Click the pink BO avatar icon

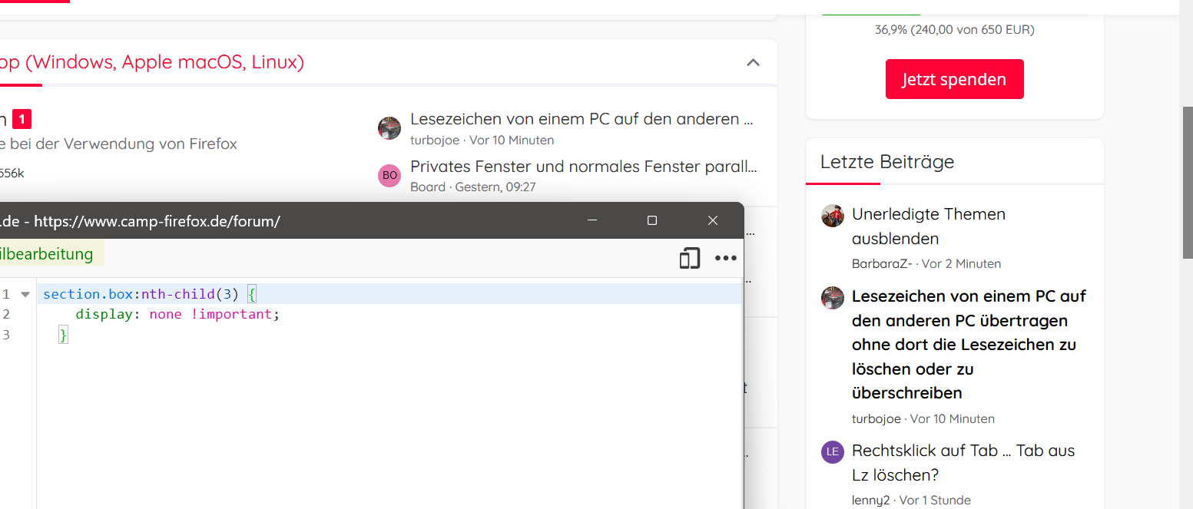coord(389,176)
